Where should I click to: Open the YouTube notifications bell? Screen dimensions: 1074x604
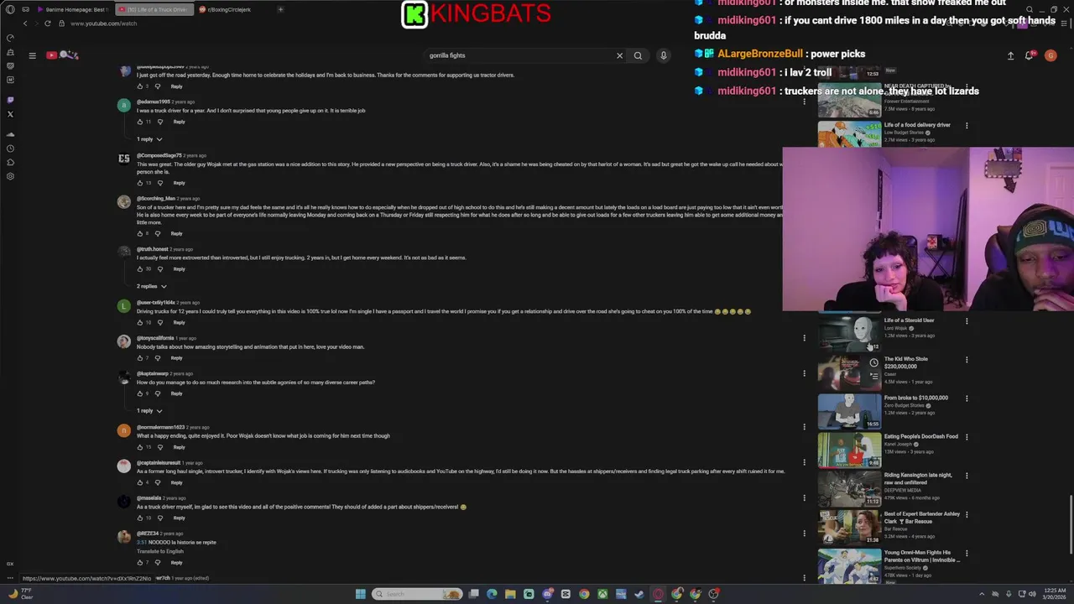click(x=1030, y=55)
